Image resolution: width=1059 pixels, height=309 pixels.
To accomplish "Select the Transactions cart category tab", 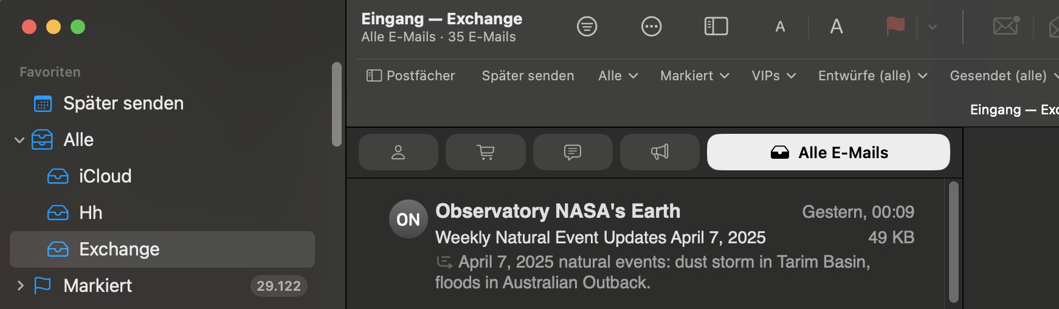I will (x=485, y=152).
